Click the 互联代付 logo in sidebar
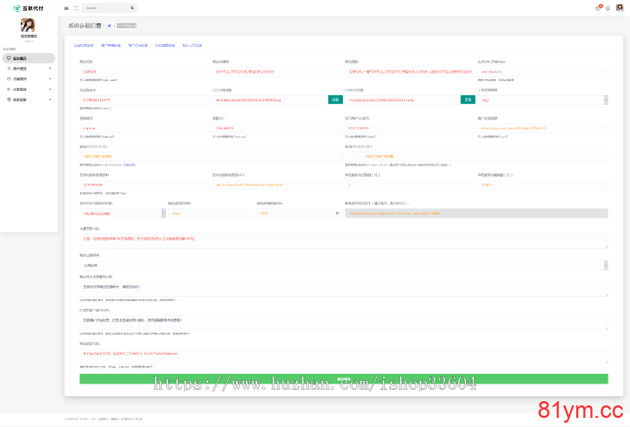This screenshot has height=427, width=630. coord(28,8)
